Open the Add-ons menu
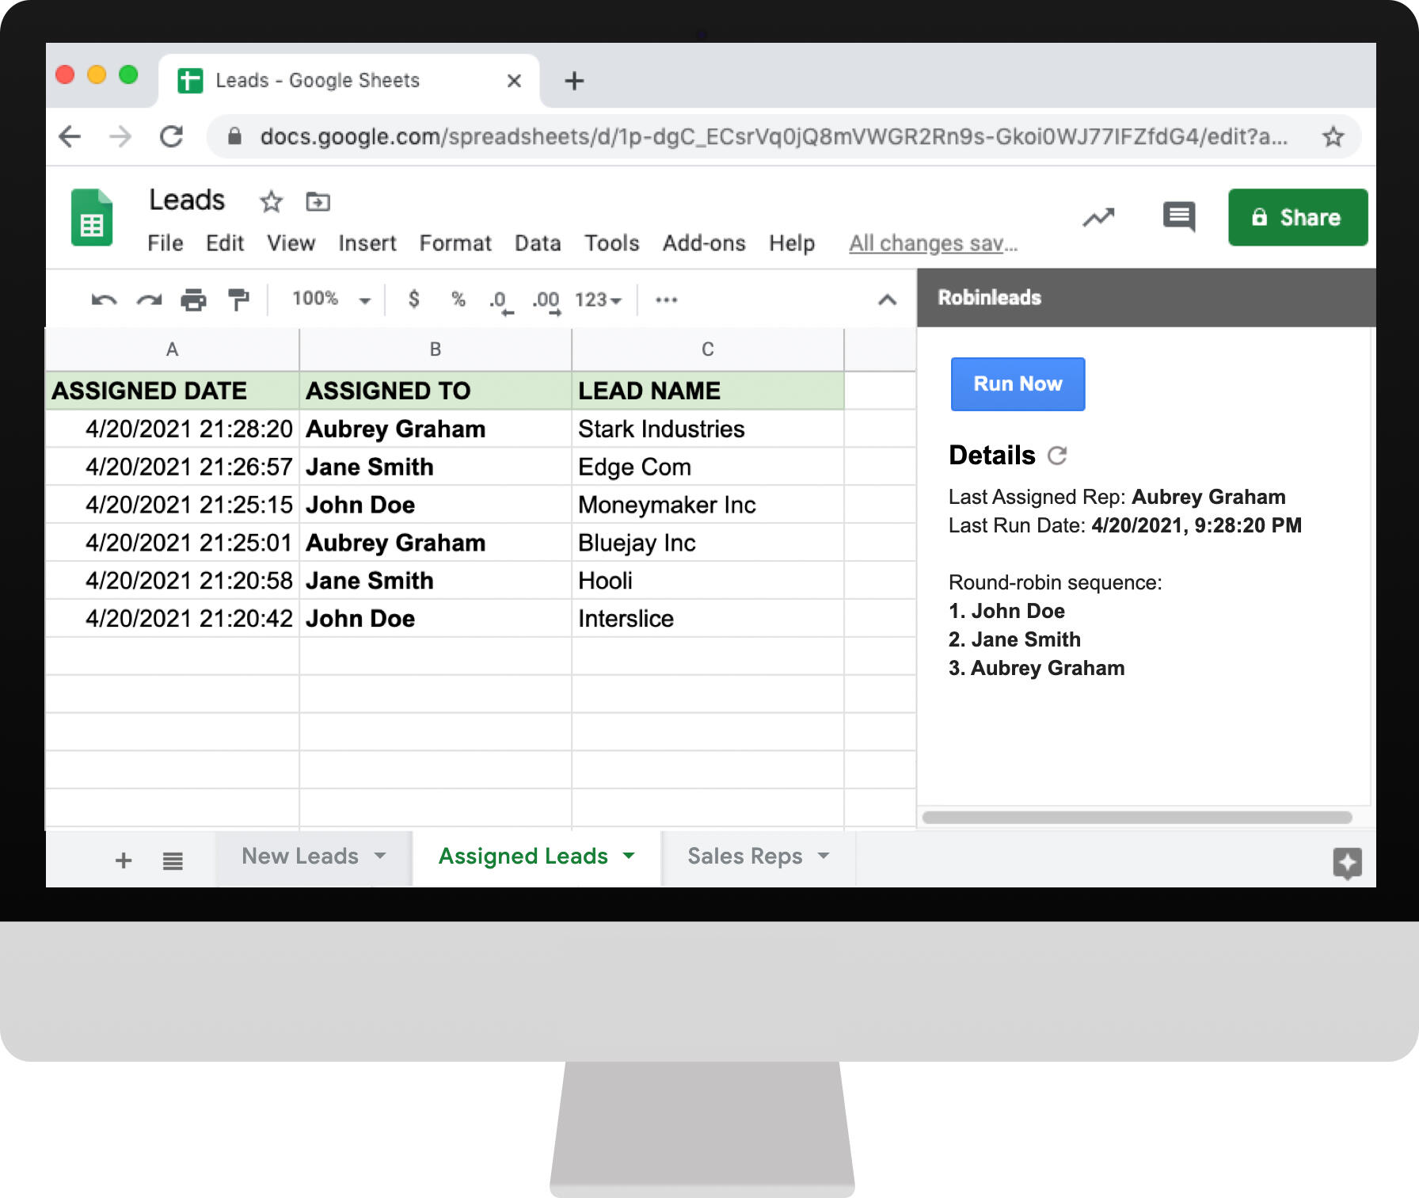The width and height of the screenshot is (1419, 1198). click(703, 243)
